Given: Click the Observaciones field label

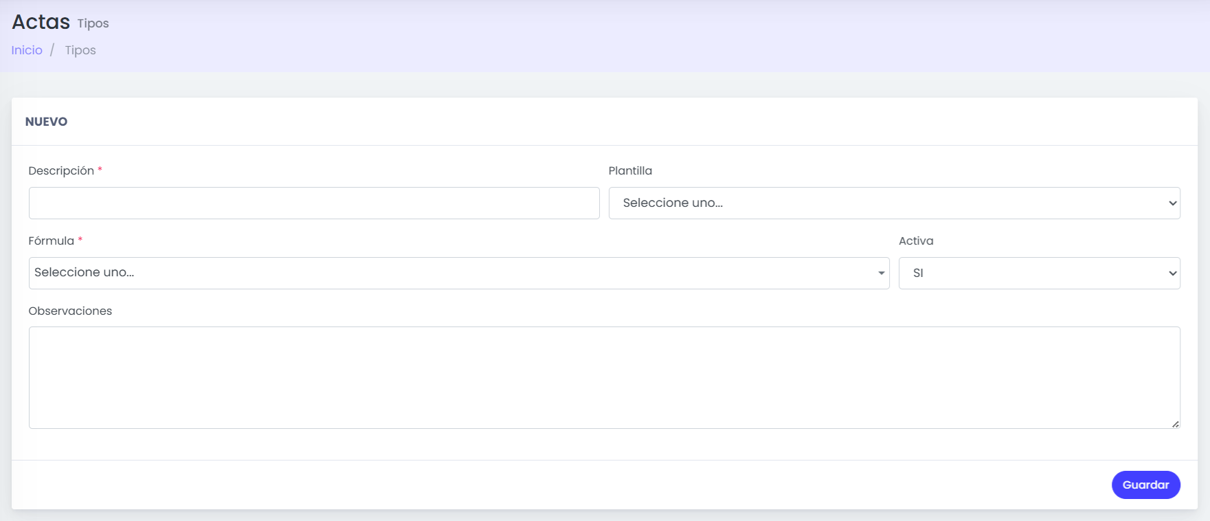Looking at the screenshot, I should pos(70,311).
